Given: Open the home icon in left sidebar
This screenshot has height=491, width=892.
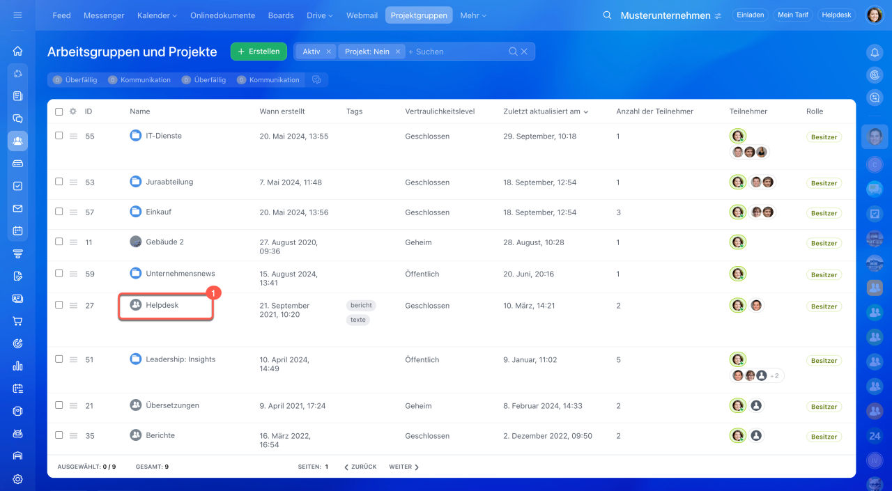Looking at the screenshot, I should [18, 51].
